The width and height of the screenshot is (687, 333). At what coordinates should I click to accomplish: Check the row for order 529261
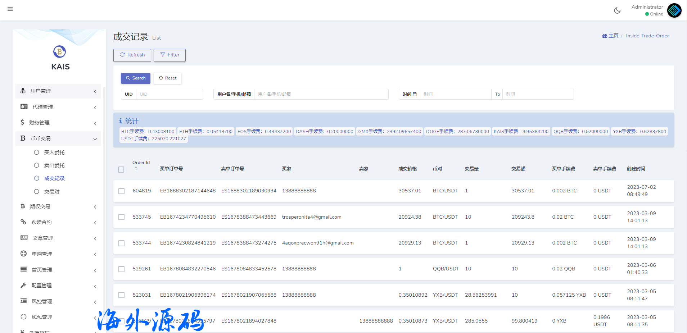tap(122, 269)
